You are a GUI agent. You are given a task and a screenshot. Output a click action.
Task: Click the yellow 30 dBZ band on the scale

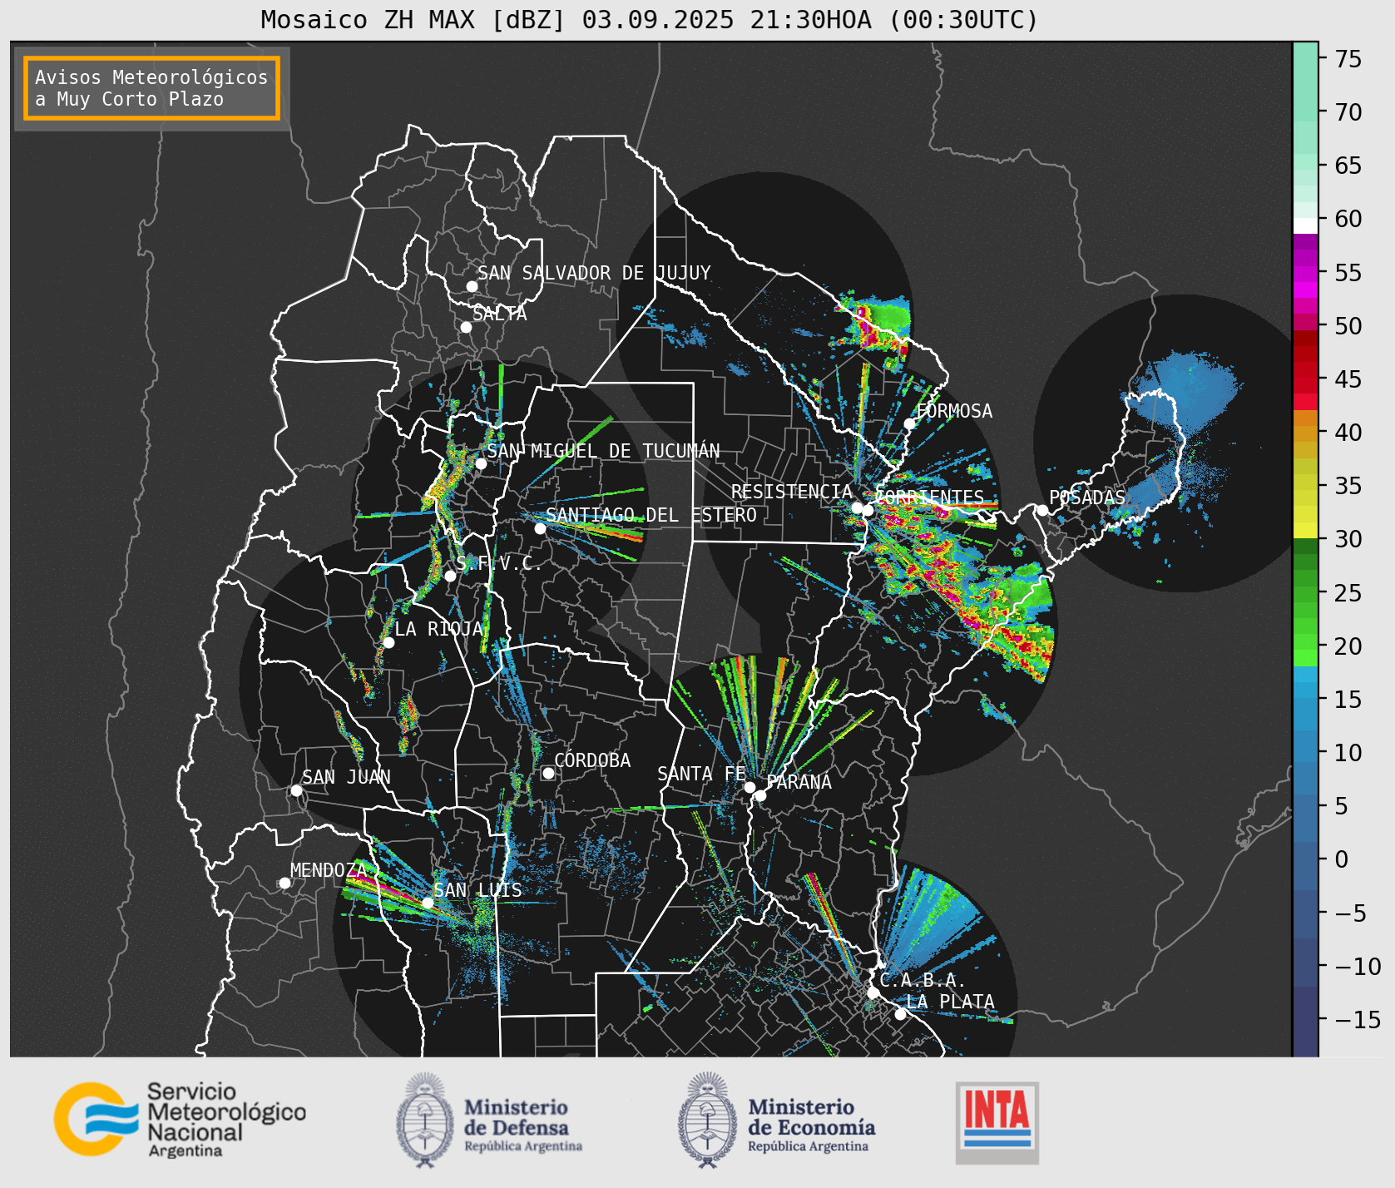tap(1305, 531)
